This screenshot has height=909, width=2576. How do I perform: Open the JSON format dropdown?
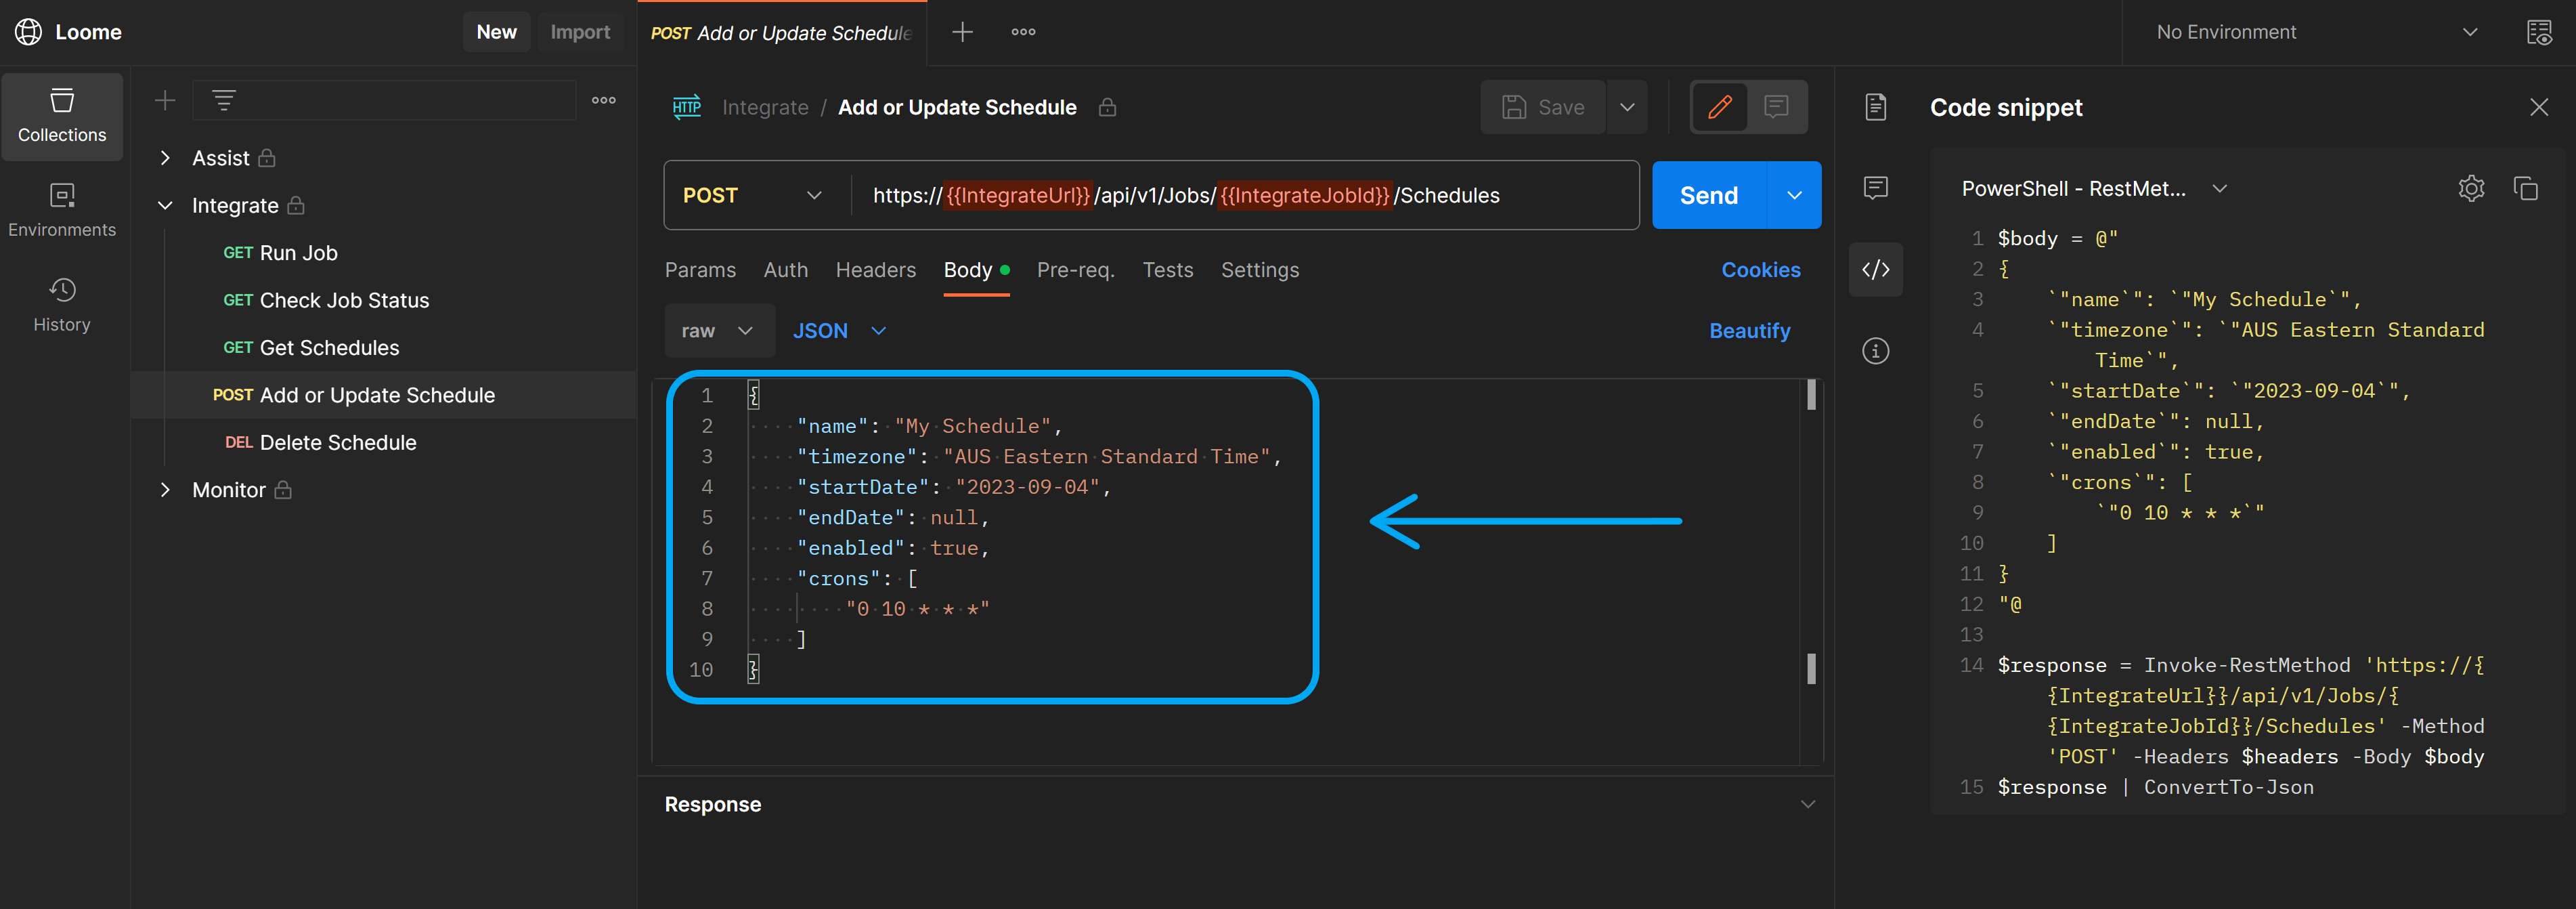840,331
